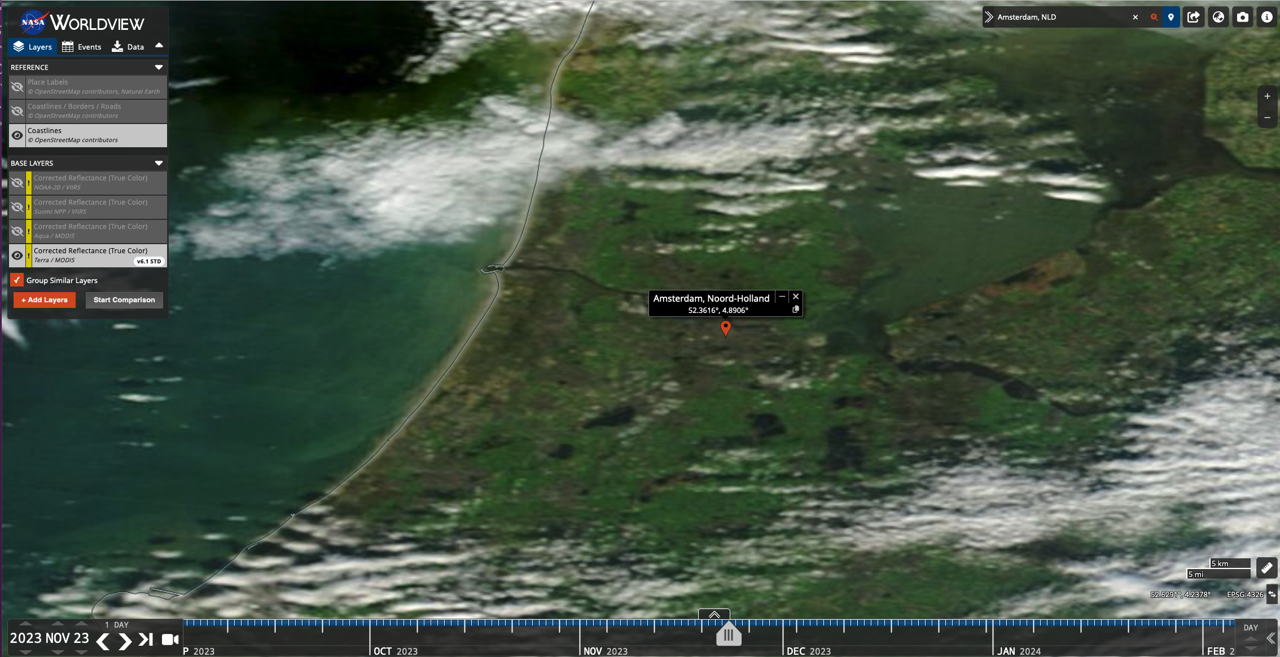This screenshot has height=657, width=1280.
Task: Hide the Terra / MODIS true color layer
Action: pyautogui.click(x=17, y=255)
